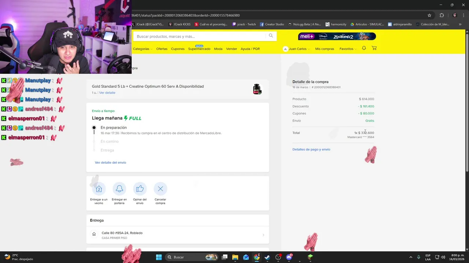469x263 pixels.
Task: Open the Articulos - SIMULAC... Drive bookmark
Action: (367, 24)
